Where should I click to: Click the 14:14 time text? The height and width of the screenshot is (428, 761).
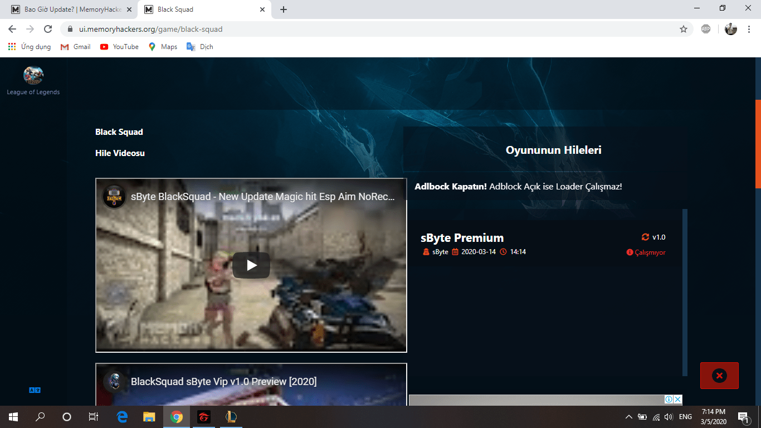pos(518,252)
